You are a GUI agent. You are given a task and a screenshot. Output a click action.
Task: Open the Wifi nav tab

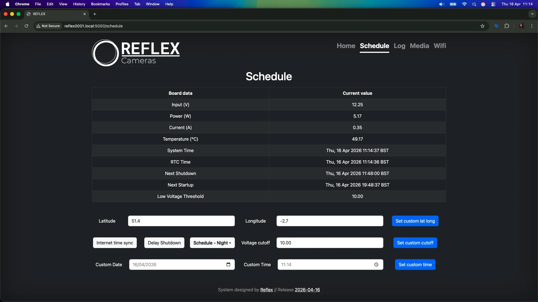440,46
